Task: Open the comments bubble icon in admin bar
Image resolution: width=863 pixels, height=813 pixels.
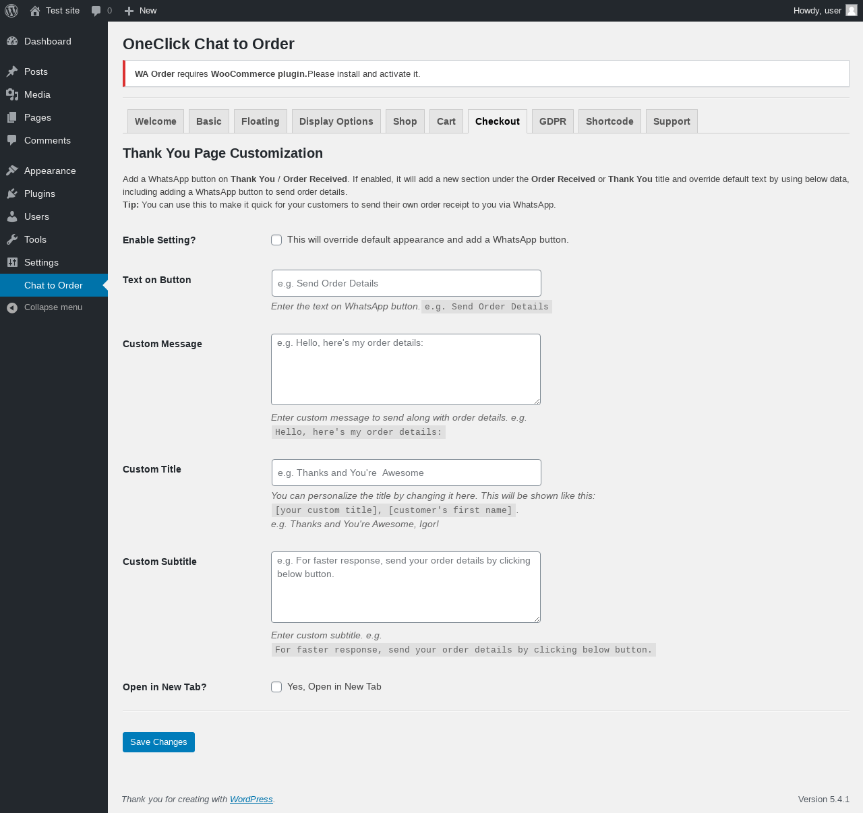Action: 96,11
